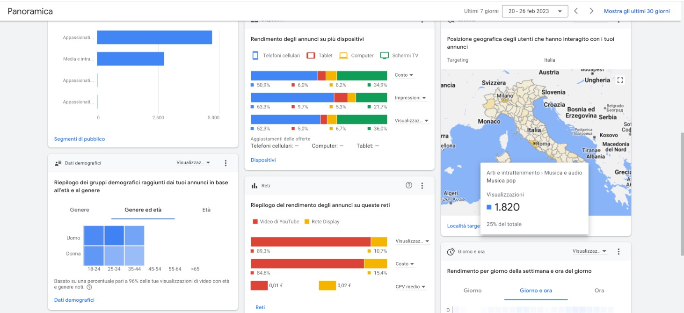Switch to the Età tab

click(206, 210)
